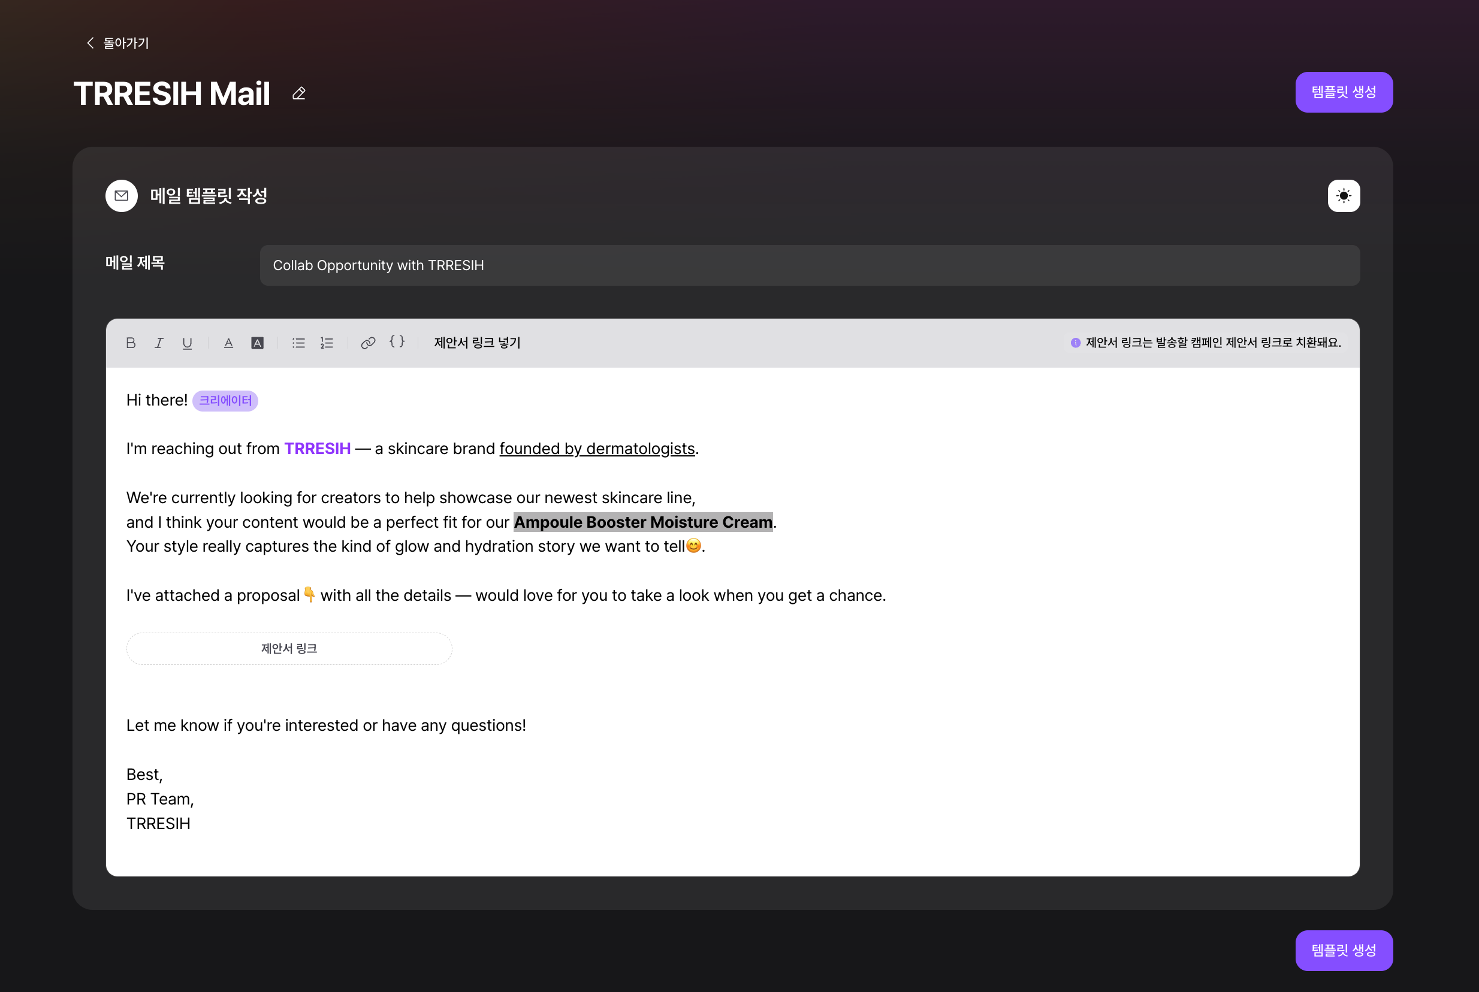
Task: Click the 메일 제목 subject input field
Action: 809,265
